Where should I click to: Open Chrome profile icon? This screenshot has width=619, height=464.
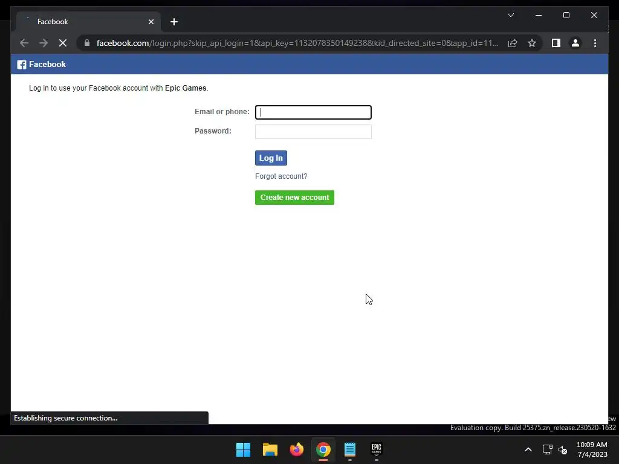pos(575,43)
